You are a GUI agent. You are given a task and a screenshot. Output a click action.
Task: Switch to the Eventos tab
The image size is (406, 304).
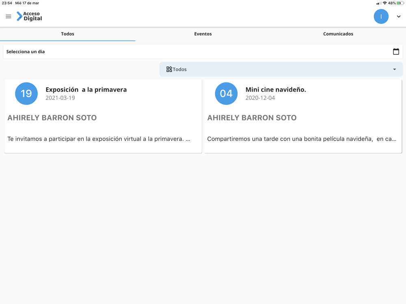[203, 34]
